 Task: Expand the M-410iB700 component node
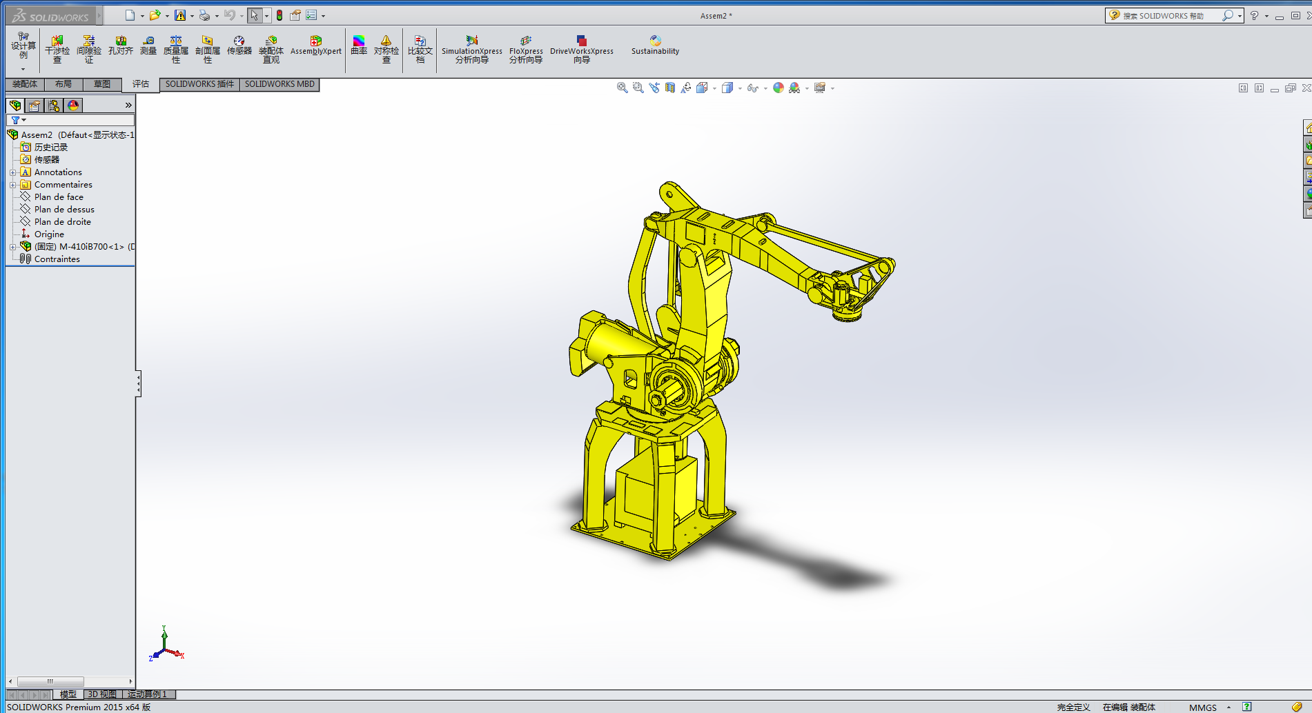click(x=12, y=247)
